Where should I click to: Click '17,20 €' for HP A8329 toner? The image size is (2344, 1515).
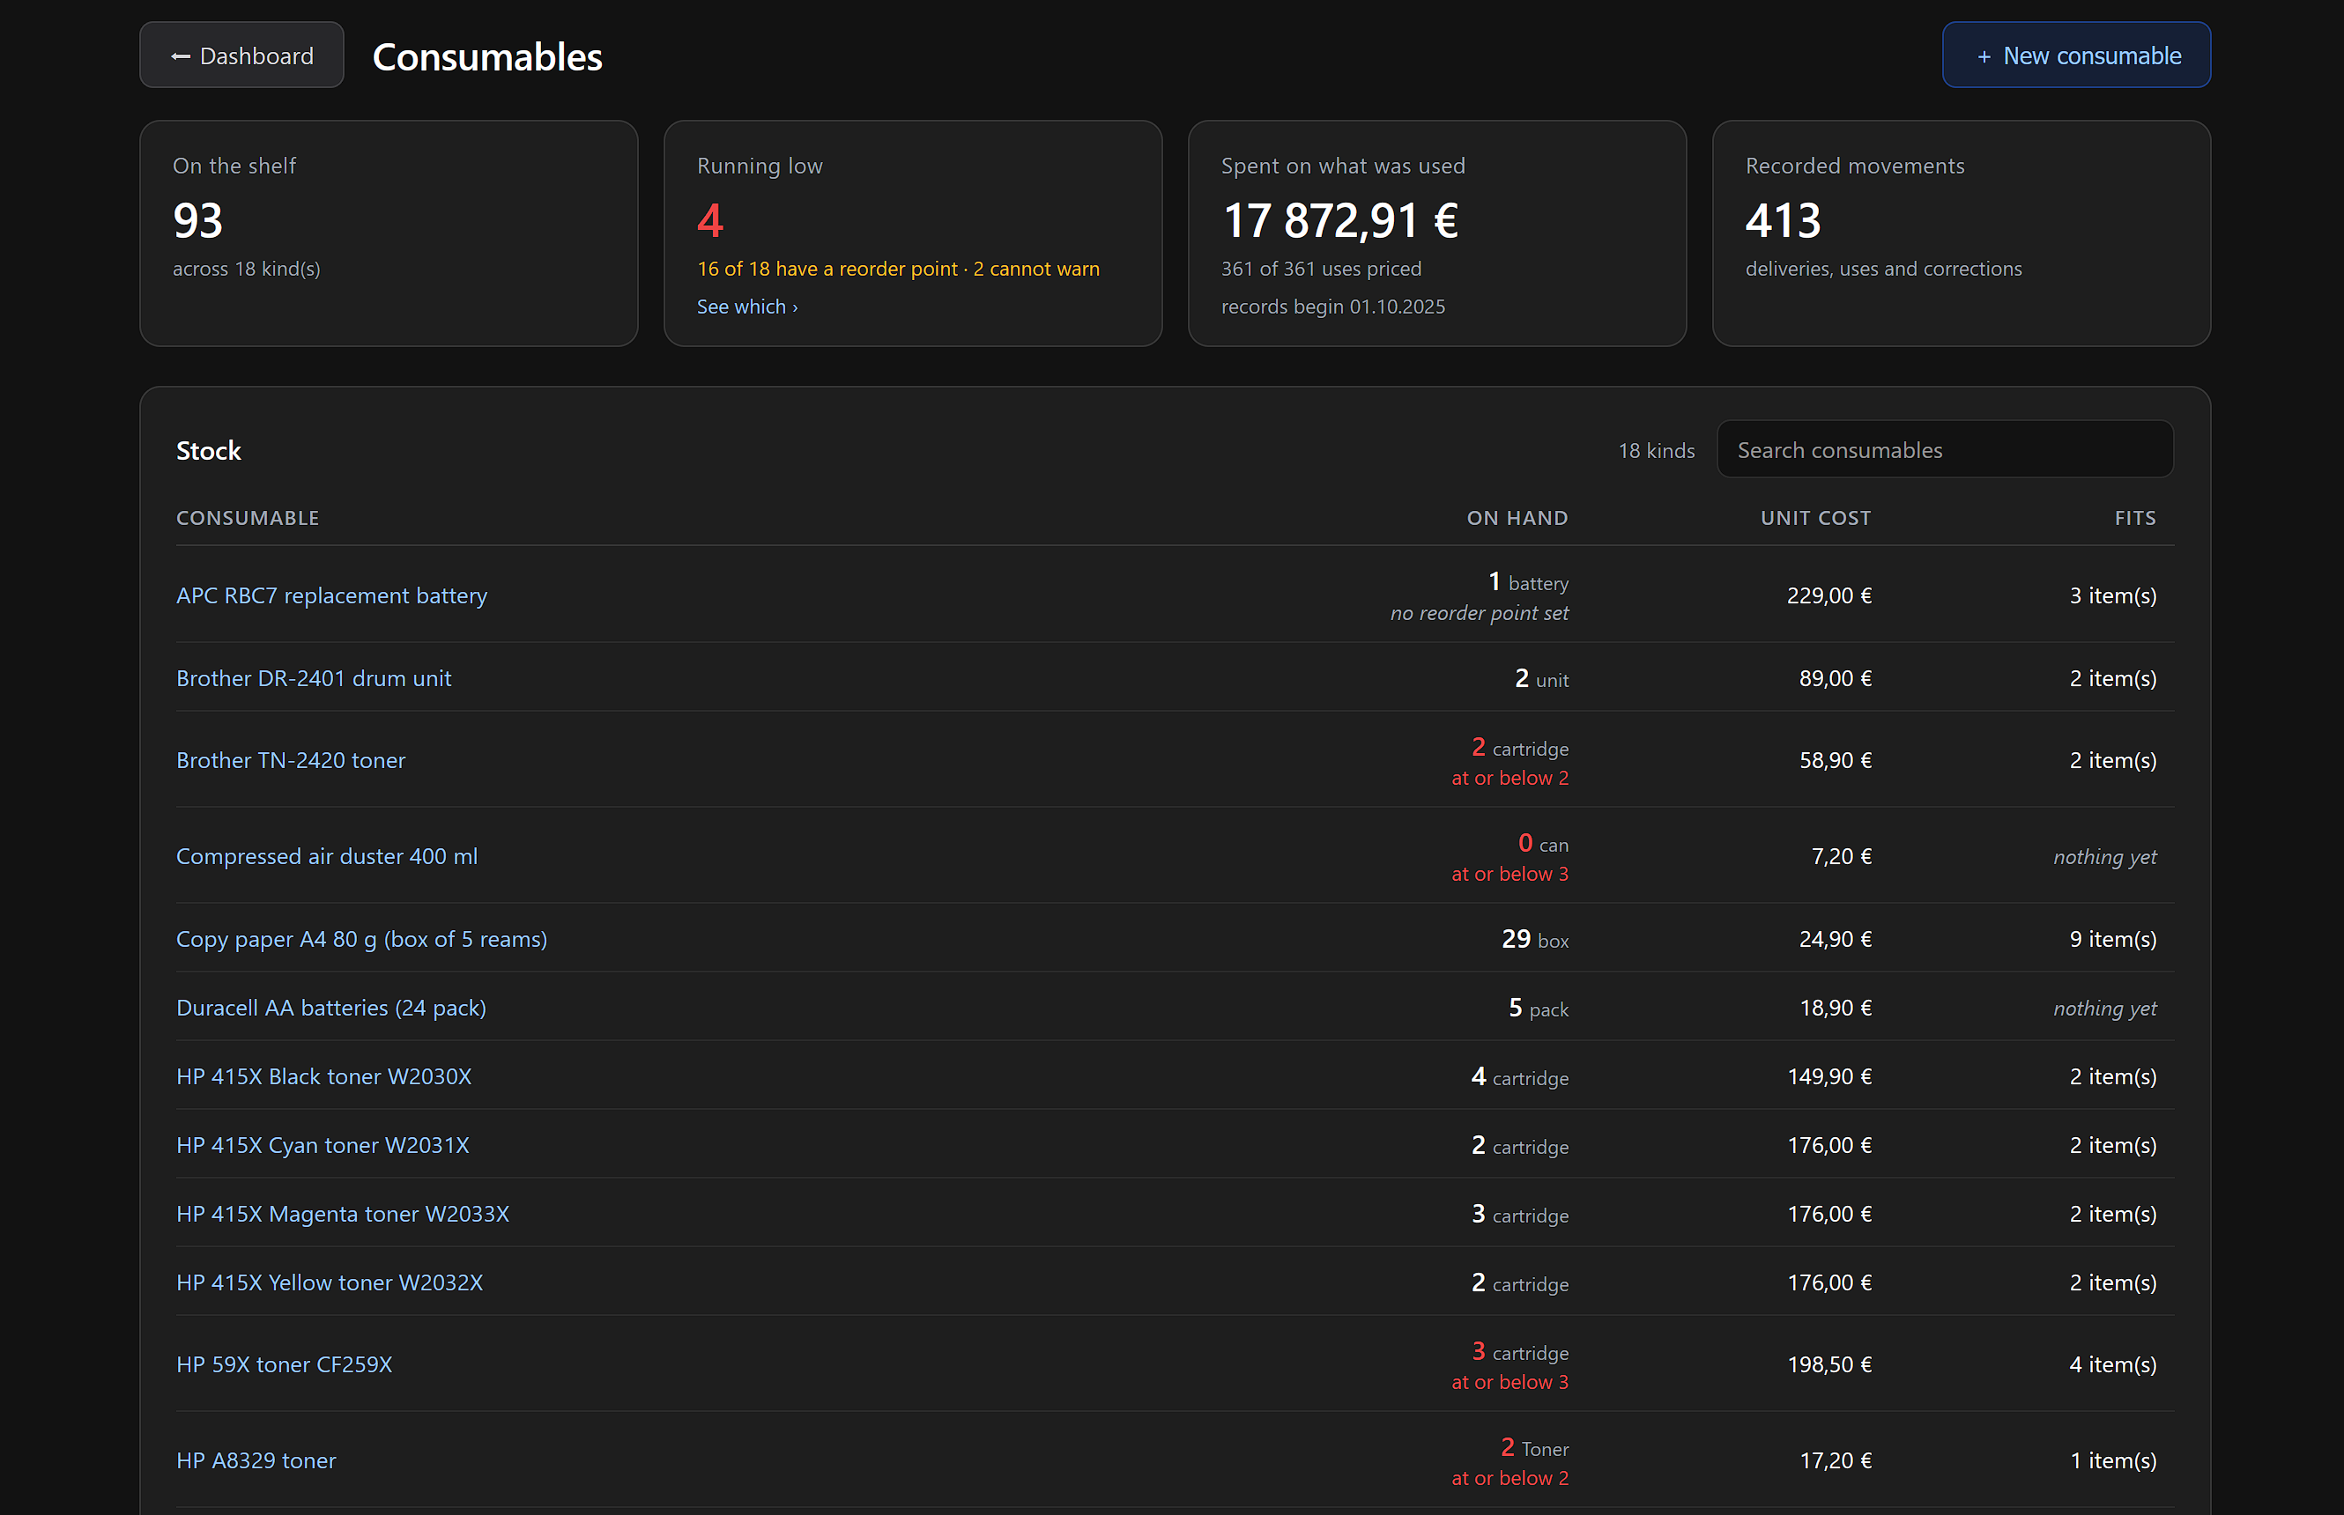point(1836,1460)
